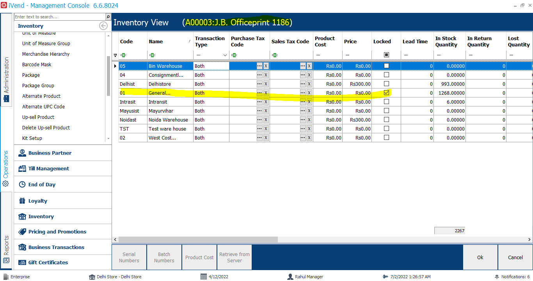Open the Unit of Measure Group item
533x281 pixels.
click(46, 44)
